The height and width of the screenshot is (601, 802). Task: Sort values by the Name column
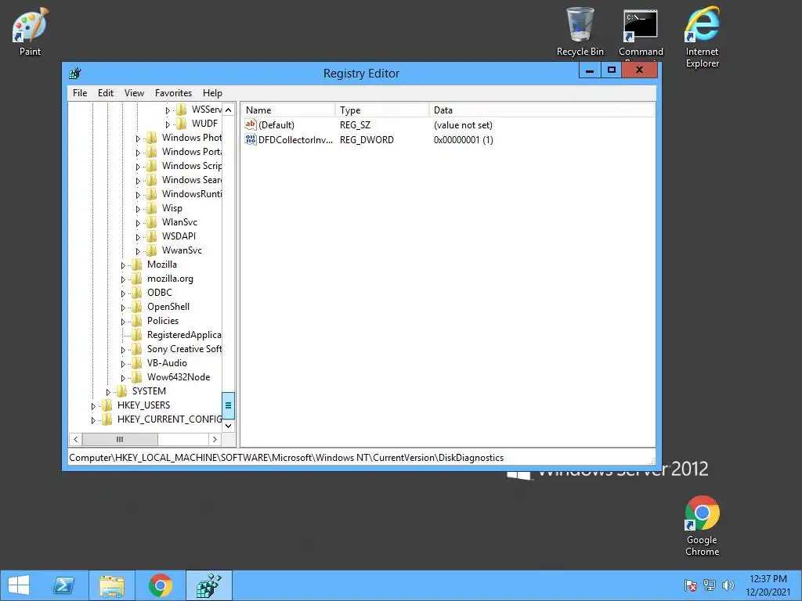click(288, 110)
